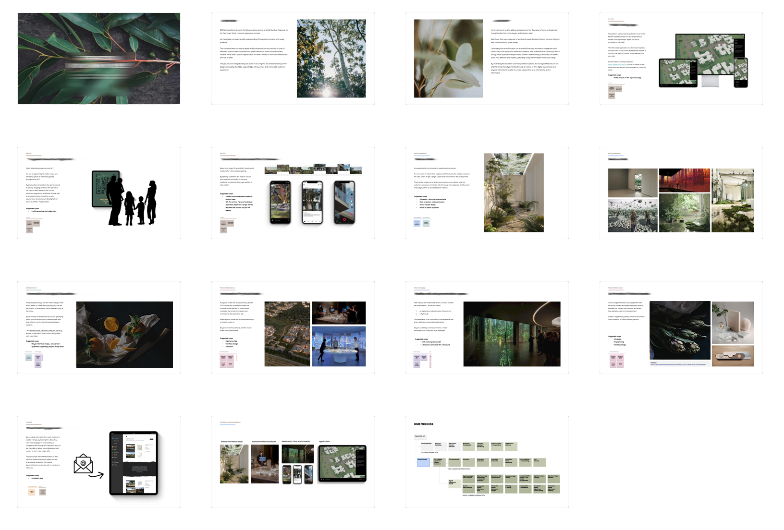The width and height of the screenshot is (784, 530).
Task: Click the Interactive Physical Model photo
Action: pos(265,464)
